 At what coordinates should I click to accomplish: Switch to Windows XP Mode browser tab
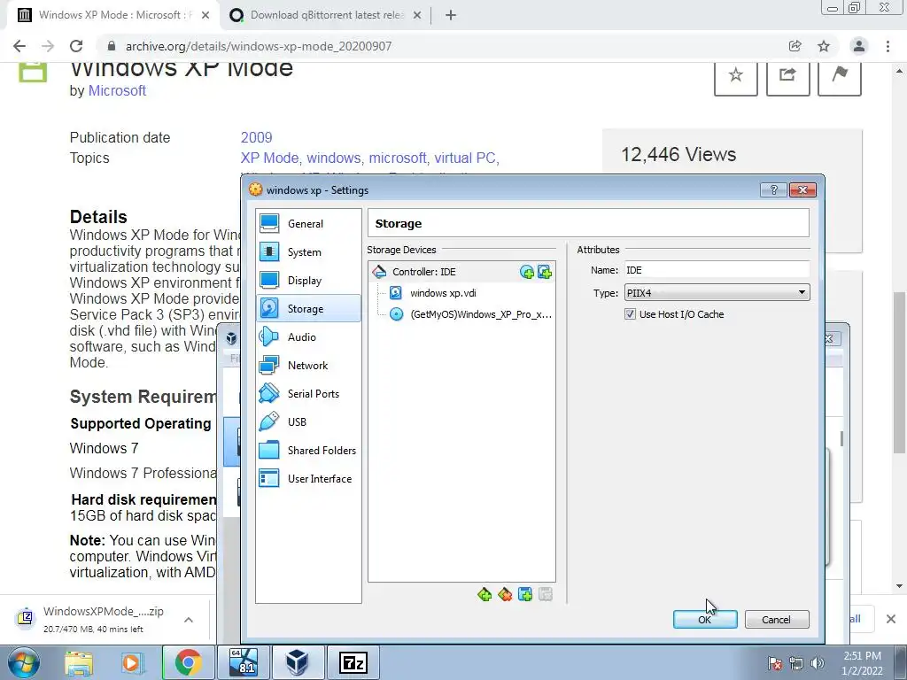pos(112,15)
